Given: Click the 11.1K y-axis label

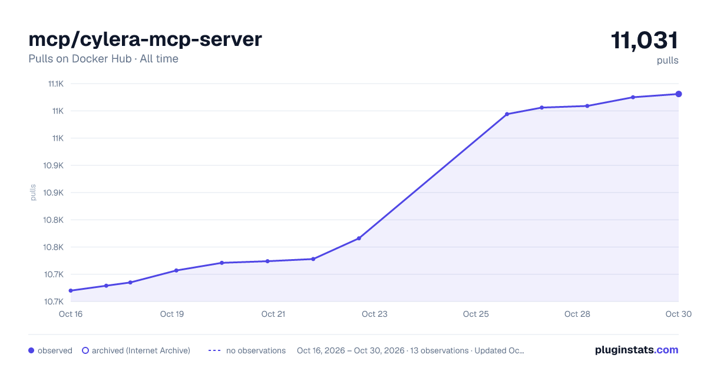Looking at the screenshot, I should [x=56, y=84].
